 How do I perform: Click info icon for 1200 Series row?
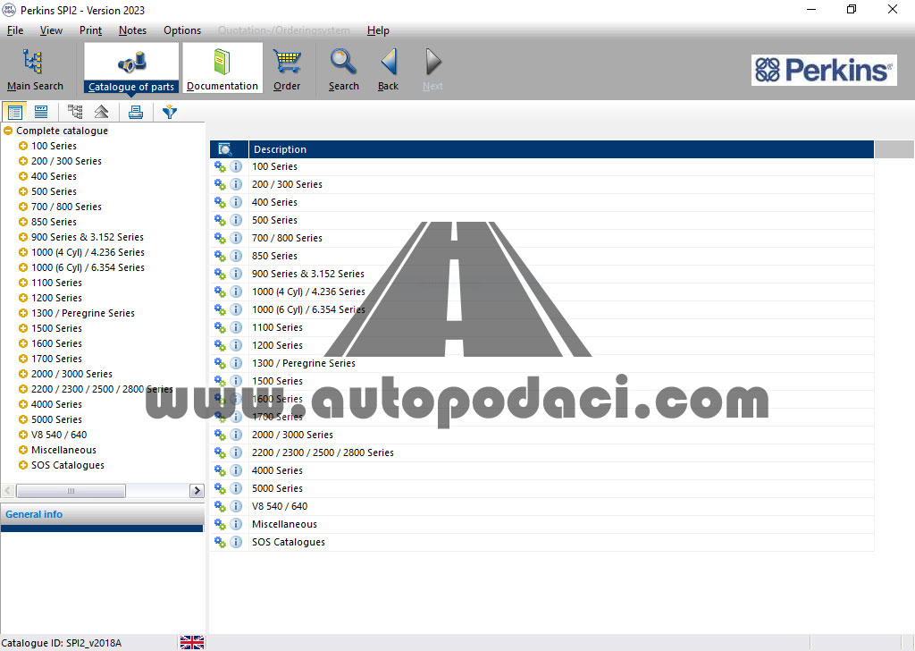pyautogui.click(x=236, y=345)
